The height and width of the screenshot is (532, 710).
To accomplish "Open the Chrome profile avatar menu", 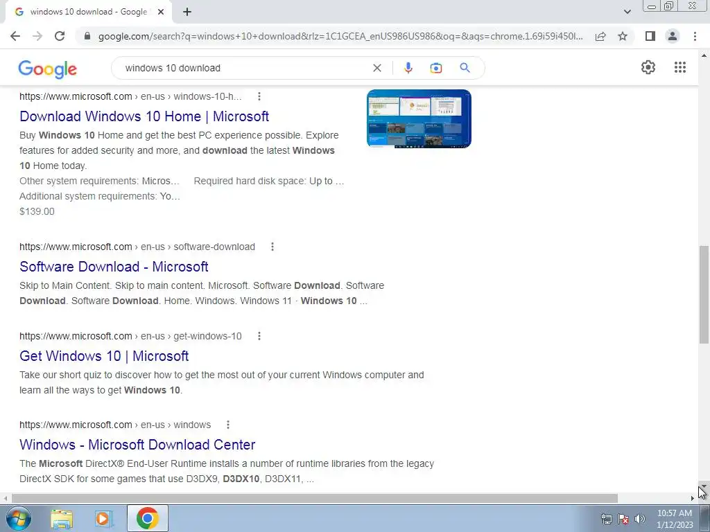I will (x=673, y=36).
